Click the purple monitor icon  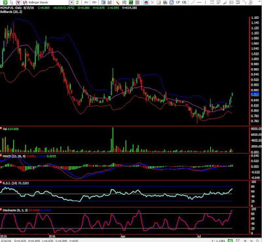point(165,3)
